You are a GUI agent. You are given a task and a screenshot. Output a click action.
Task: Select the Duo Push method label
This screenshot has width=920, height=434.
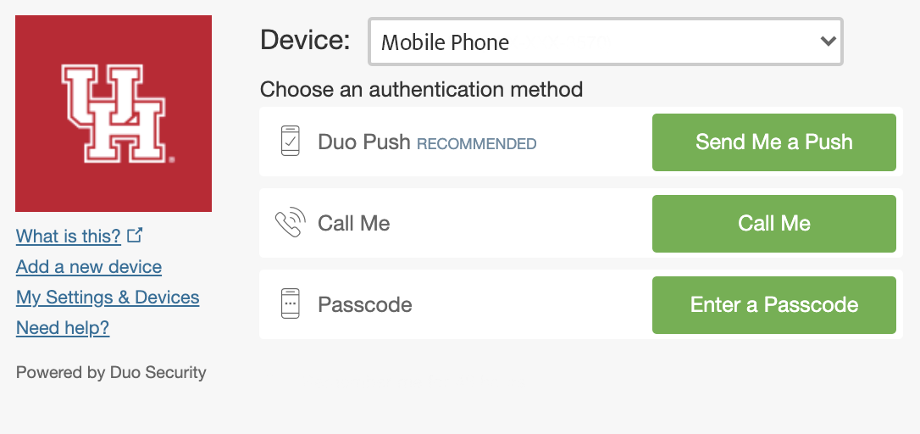(364, 142)
